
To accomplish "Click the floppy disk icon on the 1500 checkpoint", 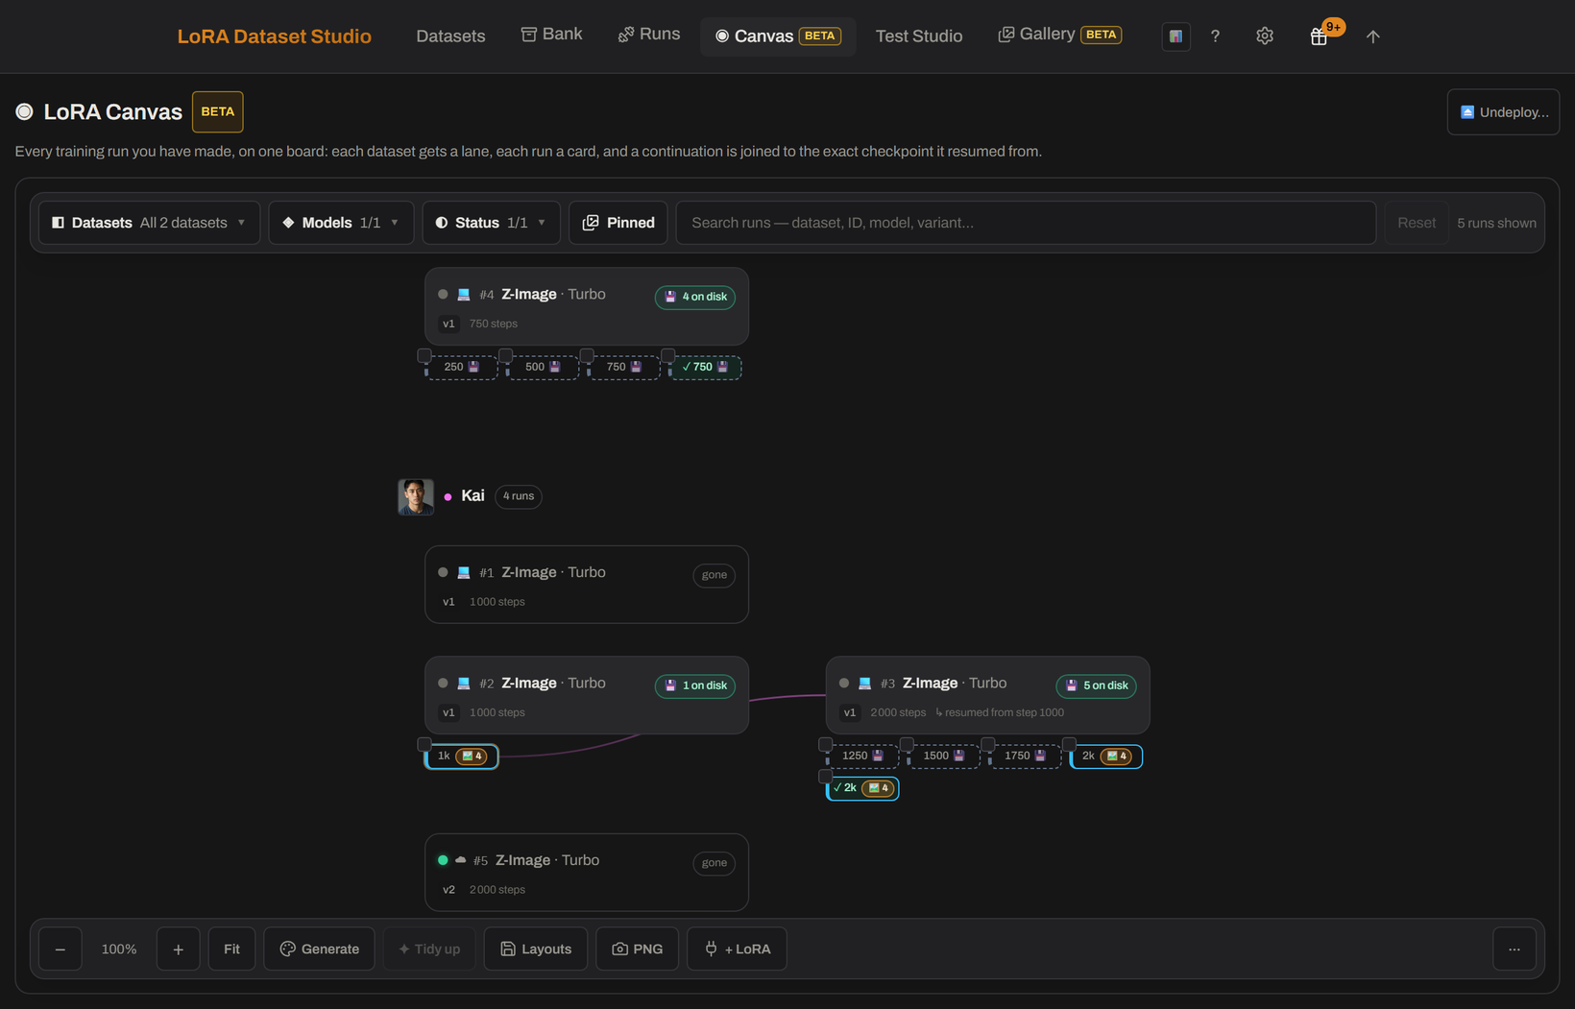I will click(x=958, y=756).
